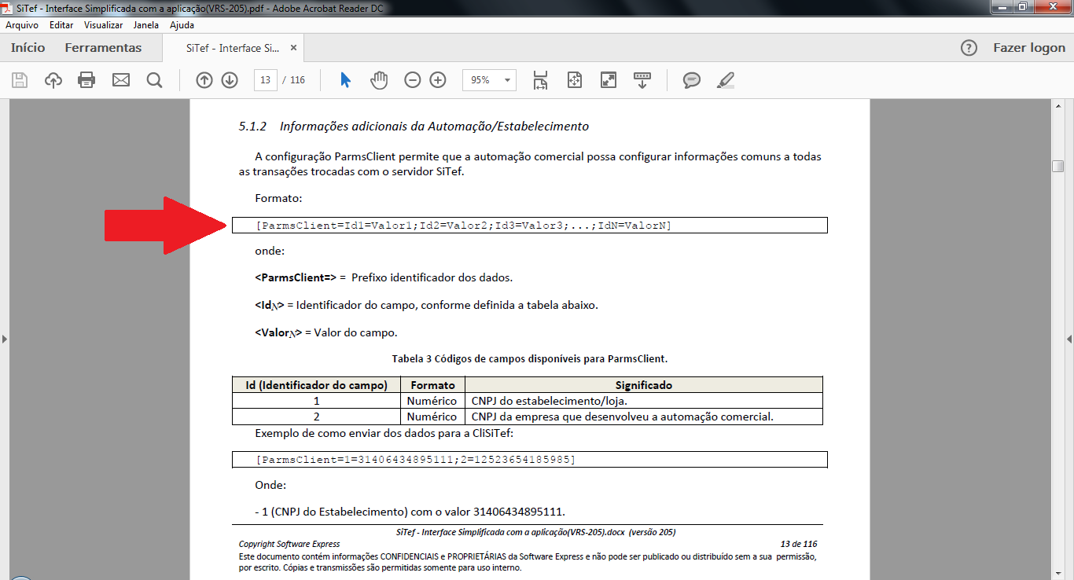Screen dimensions: 1074x580
Task: Zoom in with plus icon
Action: pyautogui.click(x=438, y=80)
